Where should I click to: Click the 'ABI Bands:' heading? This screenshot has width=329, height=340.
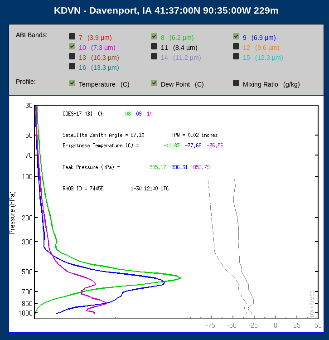pyautogui.click(x=32, y=35)
